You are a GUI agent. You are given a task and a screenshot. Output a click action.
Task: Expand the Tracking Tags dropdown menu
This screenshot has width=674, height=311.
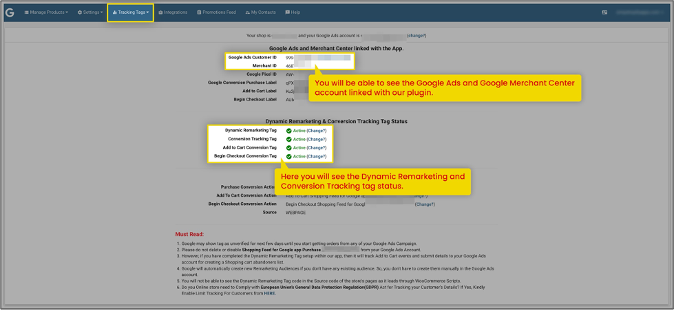tap(131, 12)
